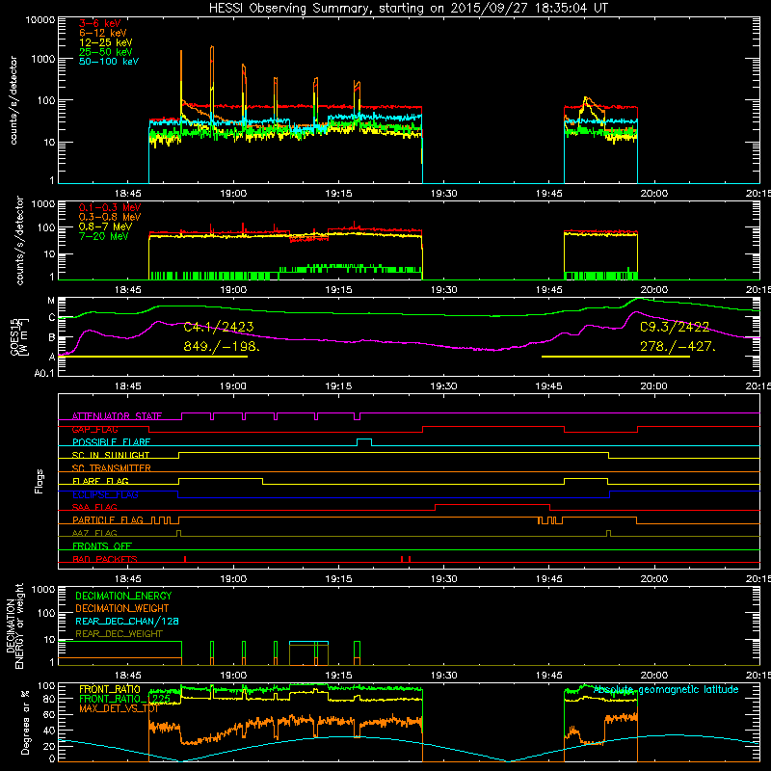Select the SC_IN_SUNLIGHT flag label
Image resolution: width=771 pixels, height=771 pixels.
point(111,455)
